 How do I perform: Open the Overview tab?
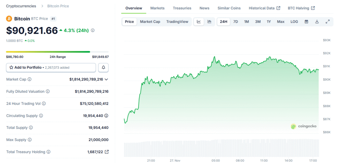[134, 8]
